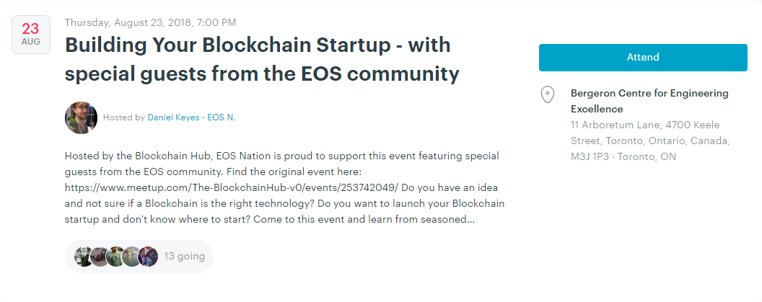Select the black-and-white attendee avatar
Image resolution: width=762 pixels, height=302 pixels.
(x=84, y=257)
